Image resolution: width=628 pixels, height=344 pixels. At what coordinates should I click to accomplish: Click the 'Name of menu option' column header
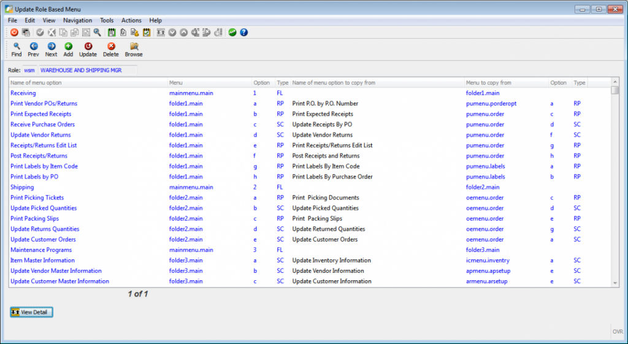pos(36,83)
